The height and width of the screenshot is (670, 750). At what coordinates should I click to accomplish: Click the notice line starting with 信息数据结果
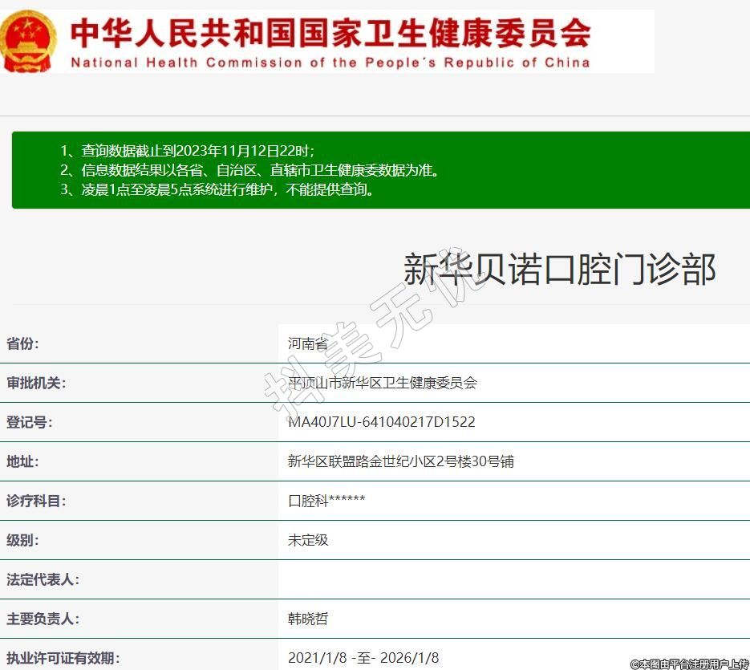(250, 170)
